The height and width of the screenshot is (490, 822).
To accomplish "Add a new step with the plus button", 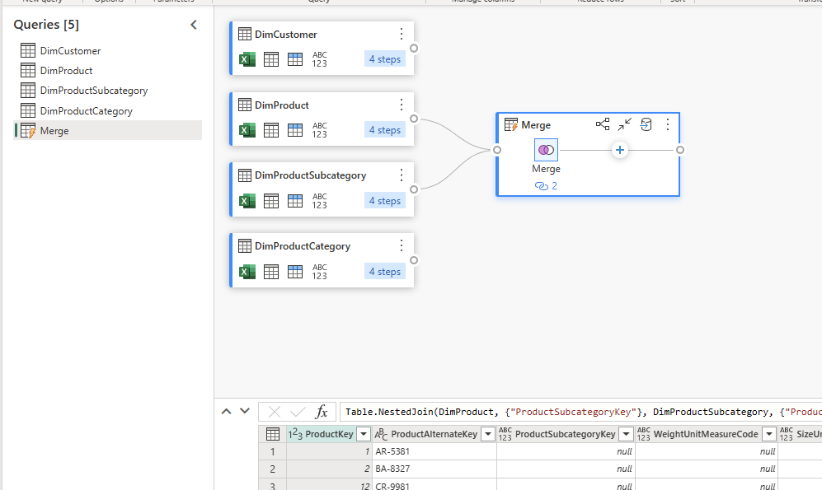I will pos(620,150).
